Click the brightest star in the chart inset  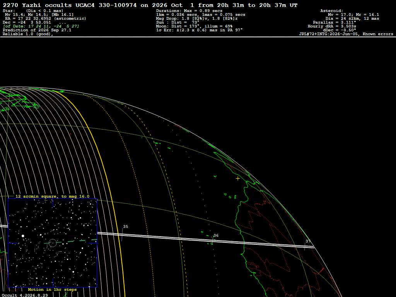click(23, 236)
